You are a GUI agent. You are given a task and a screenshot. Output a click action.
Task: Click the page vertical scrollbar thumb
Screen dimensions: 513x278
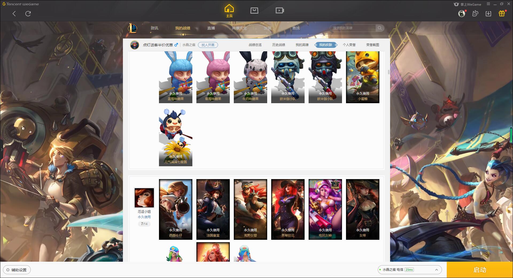pyautogui.click(x=388, y=72)
